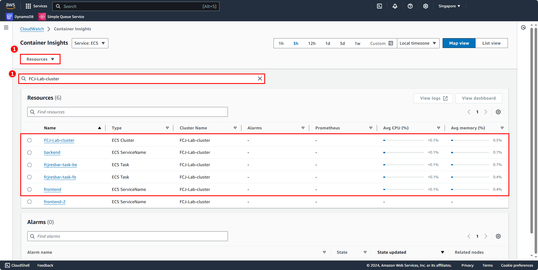Set time range to 1h
Viewport: 538px width, 270px height.
point(281,43)
